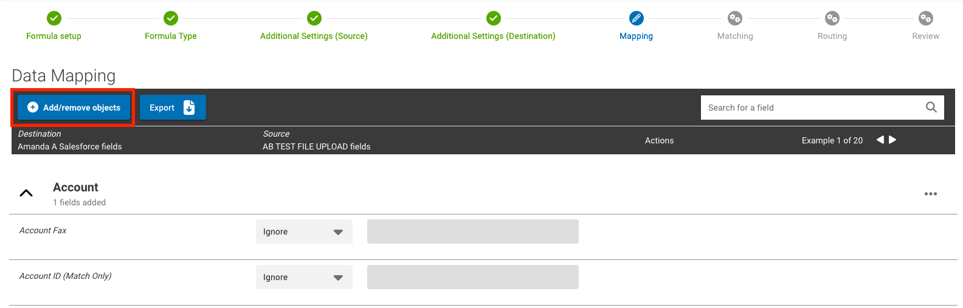Click the Formula setup green checkmark icon
The image size is (963, 308).
pyautogui.click(x=54, y=18)
